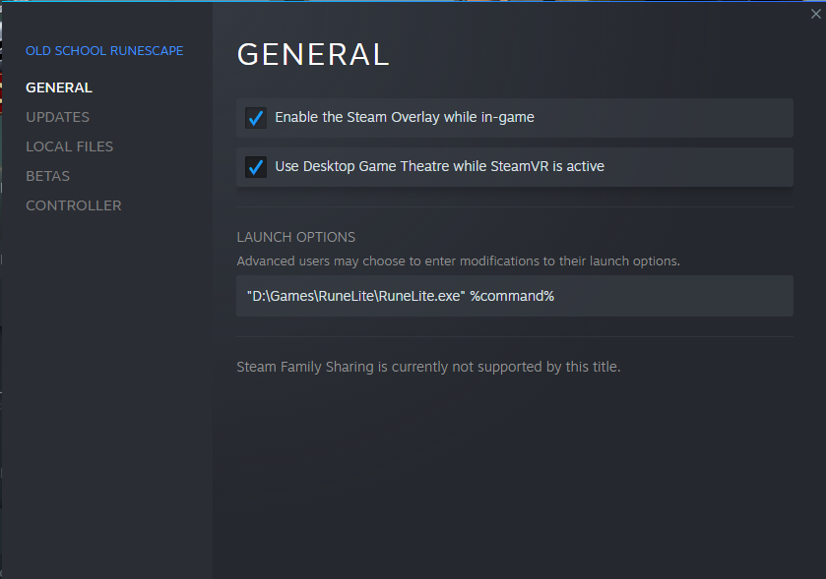
Task: Click the Launch Options section label
Action: (295, 237)
